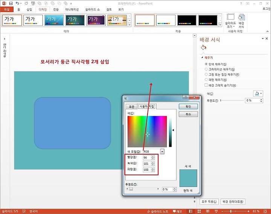Expand the thumbnail pane with the chevron arrow

(x=5, y=39)
